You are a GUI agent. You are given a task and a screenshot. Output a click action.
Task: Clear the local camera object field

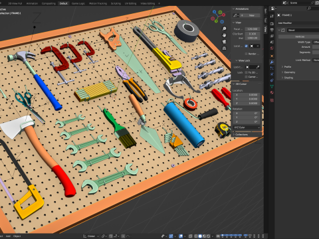258,46
